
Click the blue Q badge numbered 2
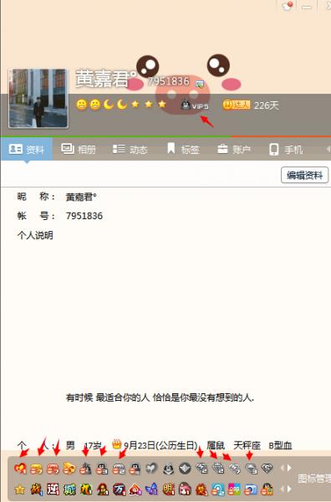pos(218,489)
